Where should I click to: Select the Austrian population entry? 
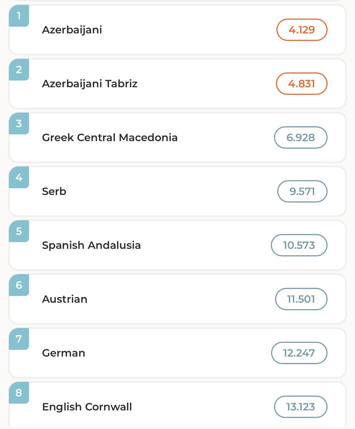click(x=177, y=299)
